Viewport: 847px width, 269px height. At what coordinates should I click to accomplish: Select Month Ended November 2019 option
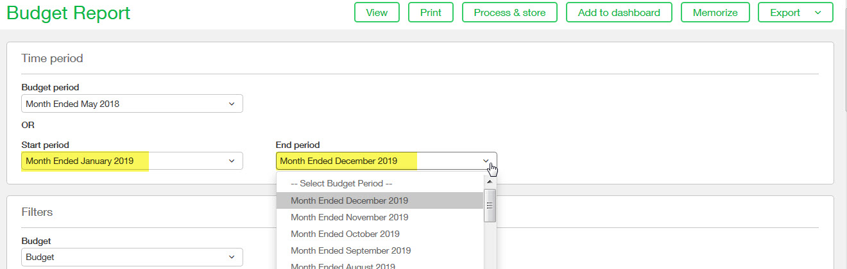pyautogui.click(x=349, y=217)
